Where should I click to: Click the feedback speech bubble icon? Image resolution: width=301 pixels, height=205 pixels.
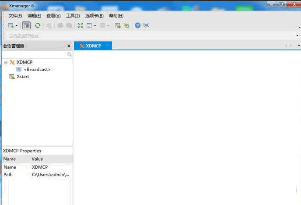pyautogui.click(x=146, y=25)
